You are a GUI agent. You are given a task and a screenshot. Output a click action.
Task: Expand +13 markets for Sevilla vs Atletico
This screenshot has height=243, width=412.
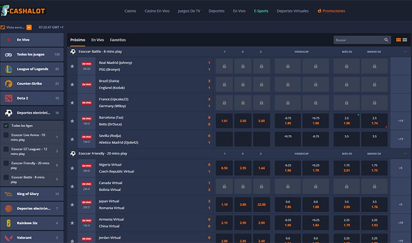tap(401, 139)
